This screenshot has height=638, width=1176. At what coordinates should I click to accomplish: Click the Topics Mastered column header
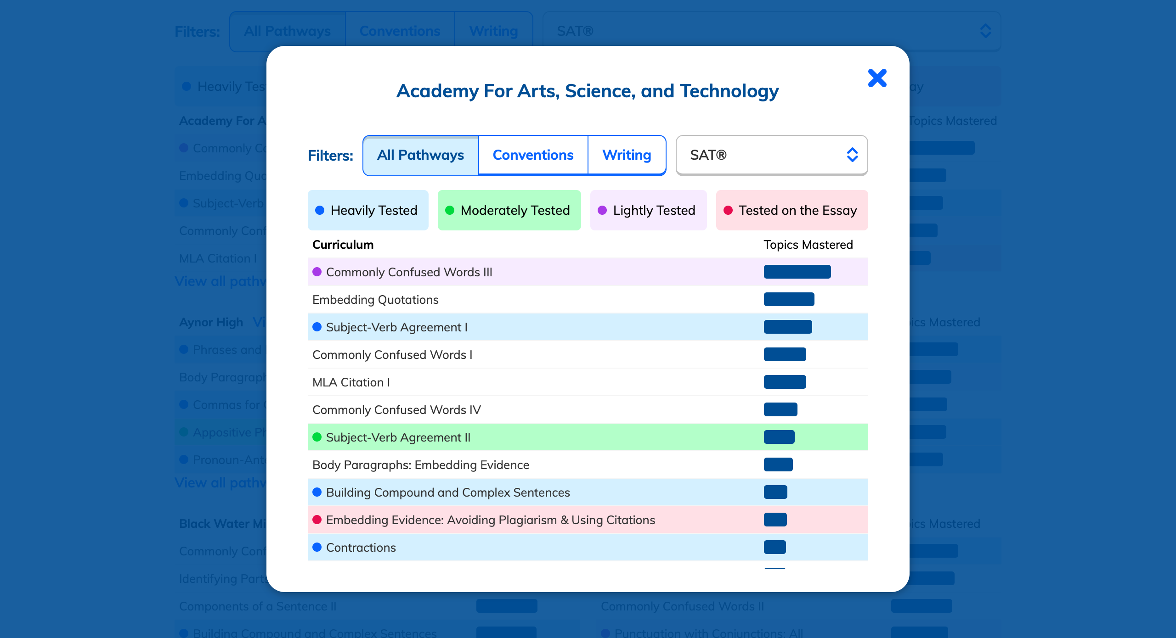pyautogui.click(x=808, y=245)
